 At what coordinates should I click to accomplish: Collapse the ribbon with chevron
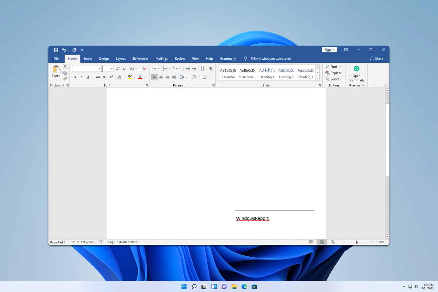[386, 86]
